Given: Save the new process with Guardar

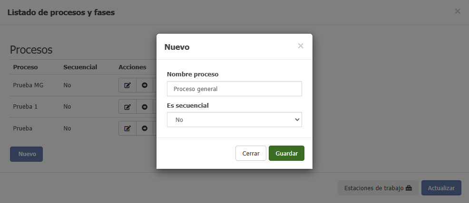Looking at the screenshot, I should tap(286, 153).
